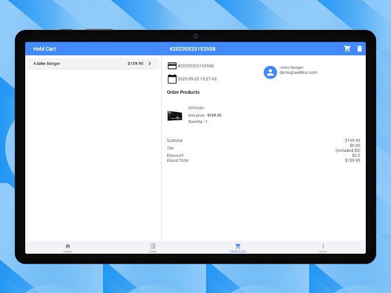Delete held cart using trash icon
The image size is (391, 293).
[x=359, y=49]
